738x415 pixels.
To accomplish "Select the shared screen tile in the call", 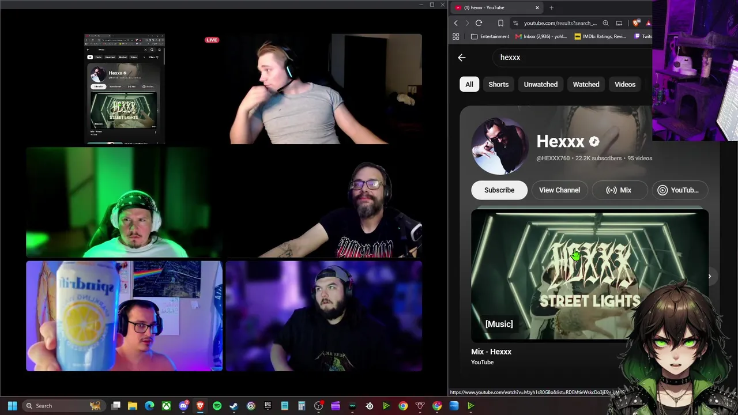I will [124, 89].
